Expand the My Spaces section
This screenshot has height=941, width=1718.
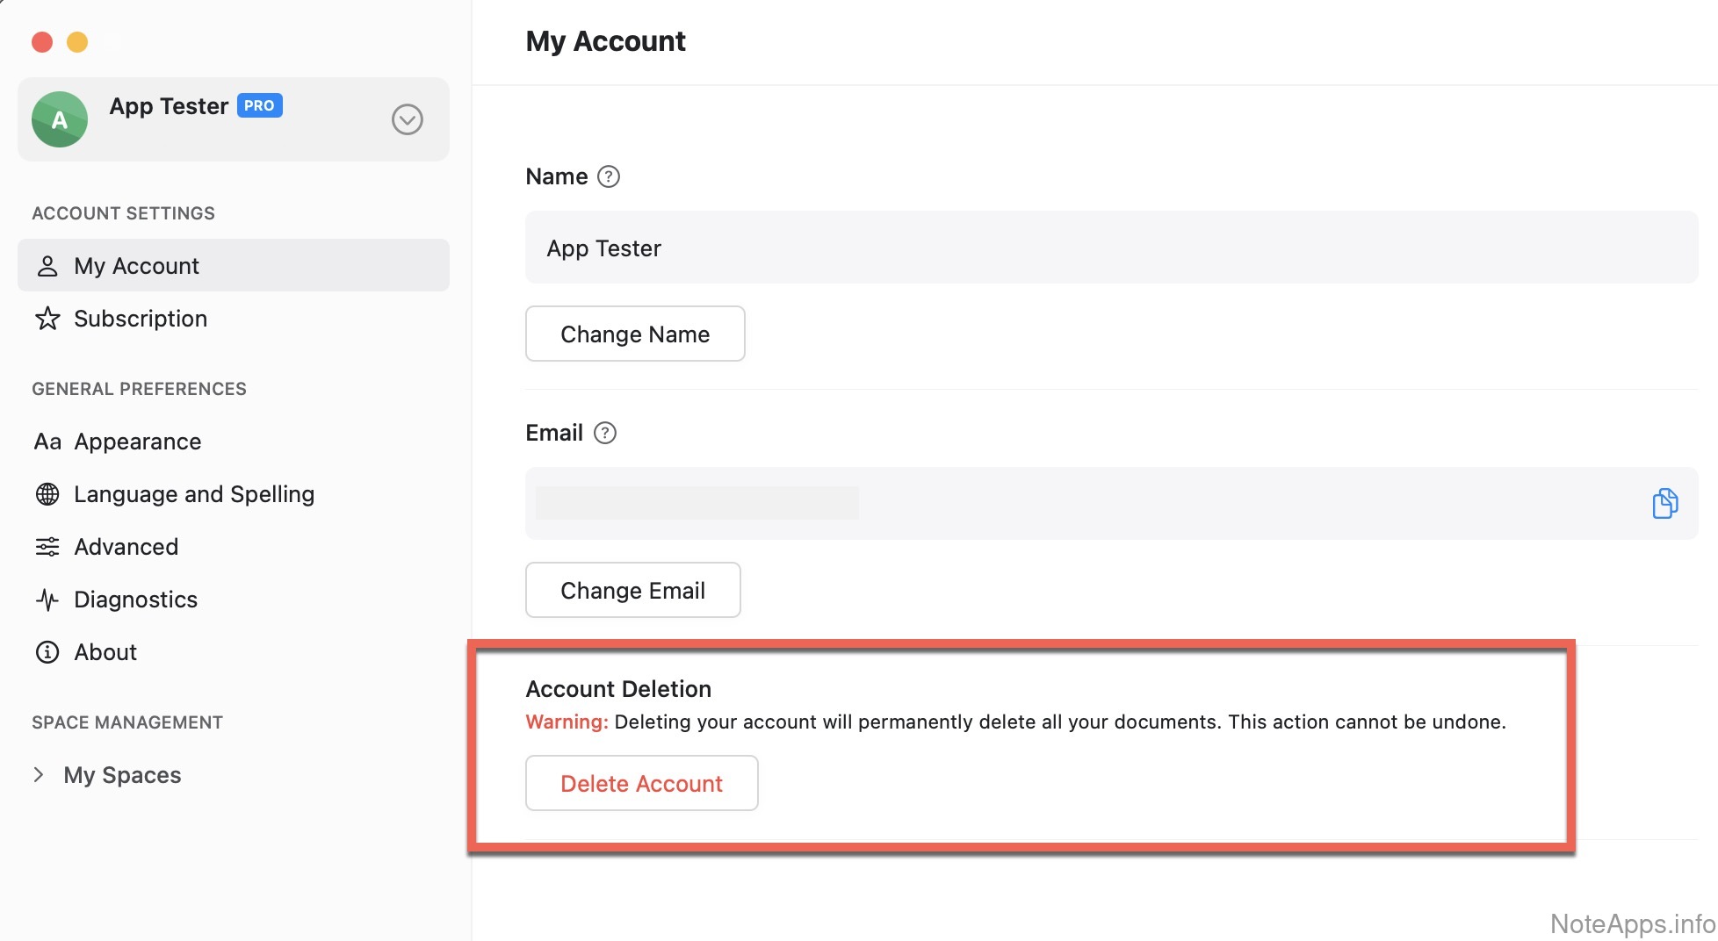point(39,774)
